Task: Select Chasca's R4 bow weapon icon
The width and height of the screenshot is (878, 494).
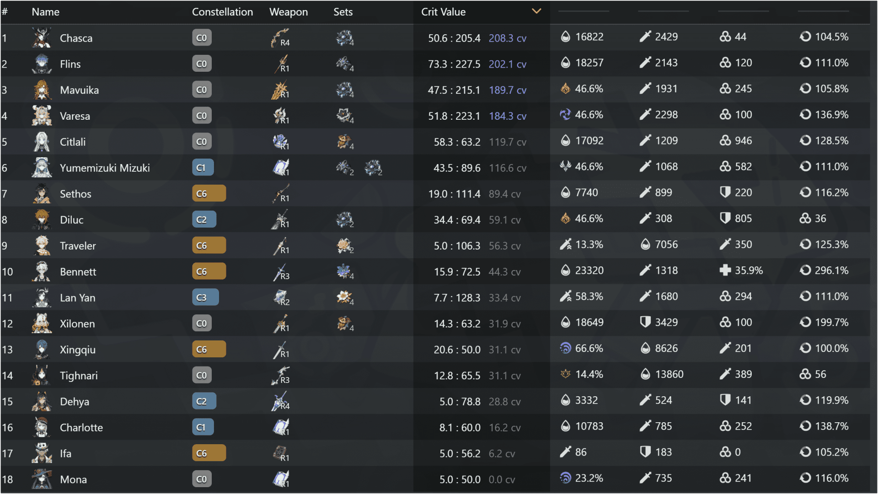Action: tap(279, 38)
